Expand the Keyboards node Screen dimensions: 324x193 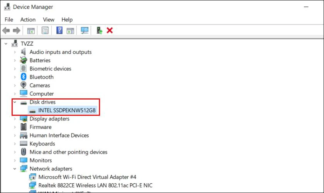[x=15, y=144]
